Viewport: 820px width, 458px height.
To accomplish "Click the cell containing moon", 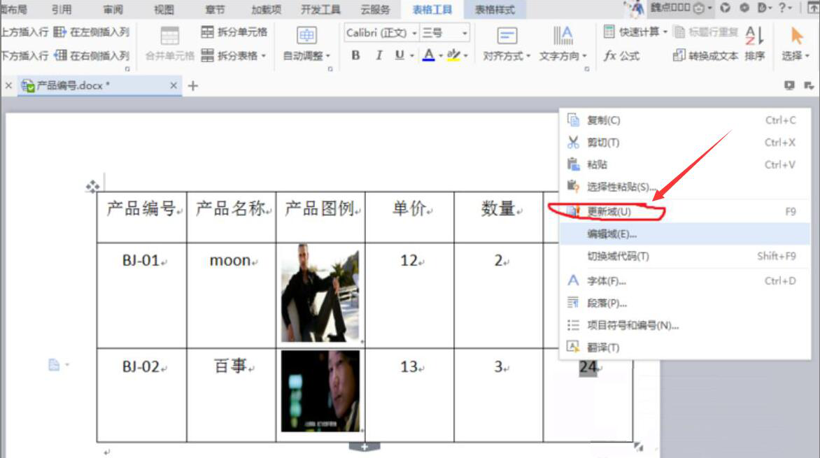I will click(x=231, y=295).
